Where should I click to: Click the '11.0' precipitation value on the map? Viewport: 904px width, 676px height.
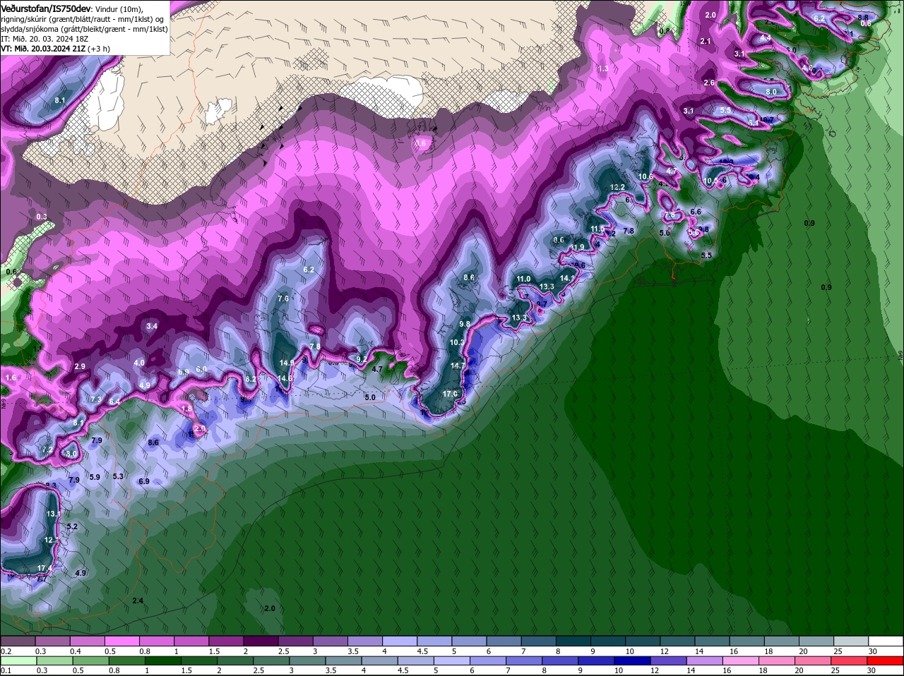click(523, 279)
